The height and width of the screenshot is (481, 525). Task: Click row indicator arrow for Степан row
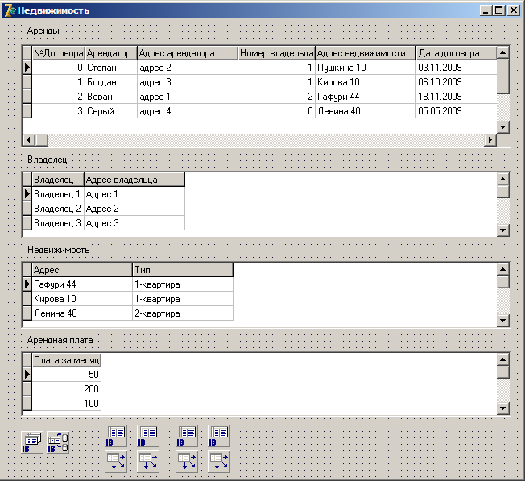[27, 68]
